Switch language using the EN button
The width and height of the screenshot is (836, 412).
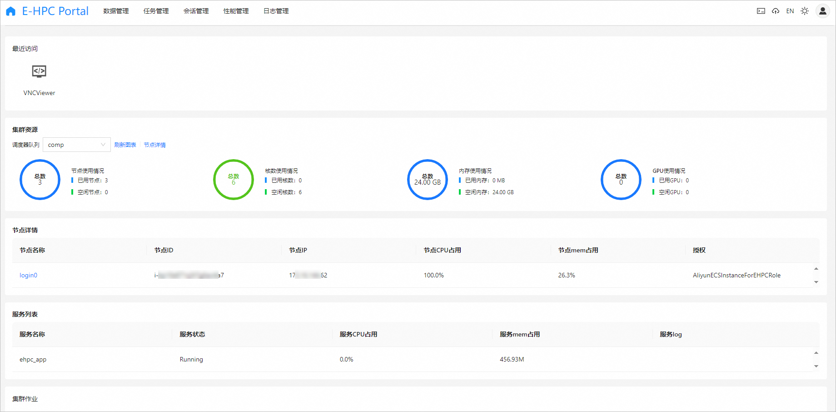790,11
